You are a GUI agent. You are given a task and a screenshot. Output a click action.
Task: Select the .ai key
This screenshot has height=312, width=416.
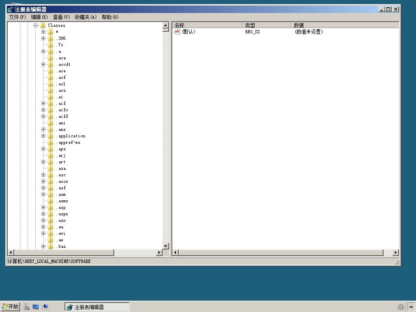tap(59, 97)
